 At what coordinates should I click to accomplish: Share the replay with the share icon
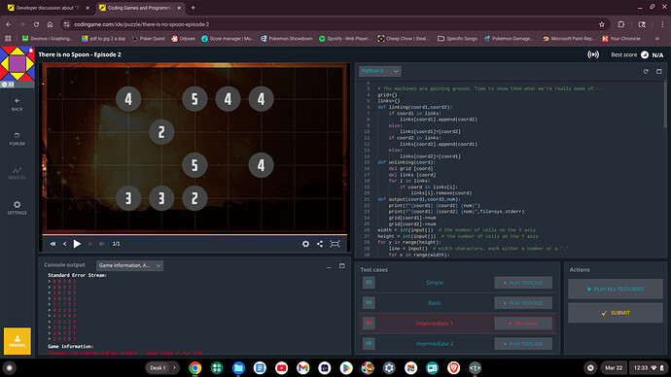tap(320, 244)
